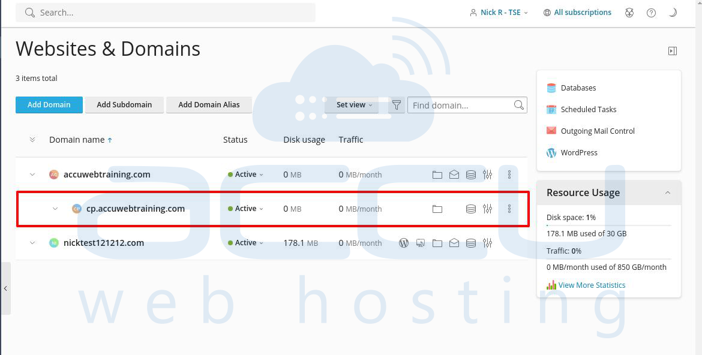Open databases icon for accuwebtraining.com

[470, 175]
